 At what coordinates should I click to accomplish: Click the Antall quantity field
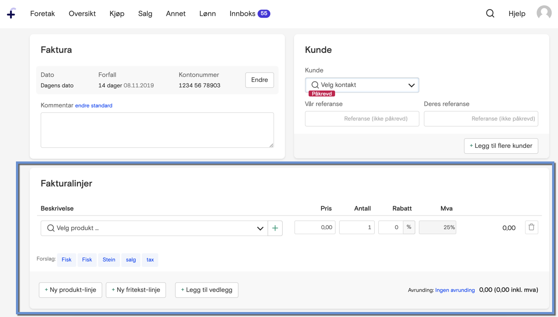coord(357,227)
